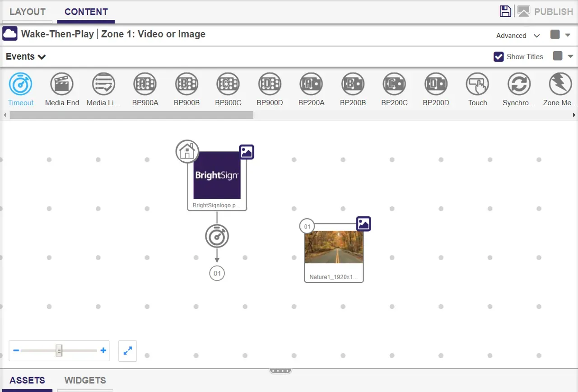The height and width of the screenshot is (392, 578).
Task: Open the ASSETS tab
Action: click(x=27, y=380)
